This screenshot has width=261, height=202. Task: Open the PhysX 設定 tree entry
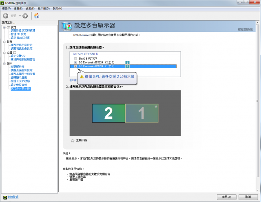[20, 38]
